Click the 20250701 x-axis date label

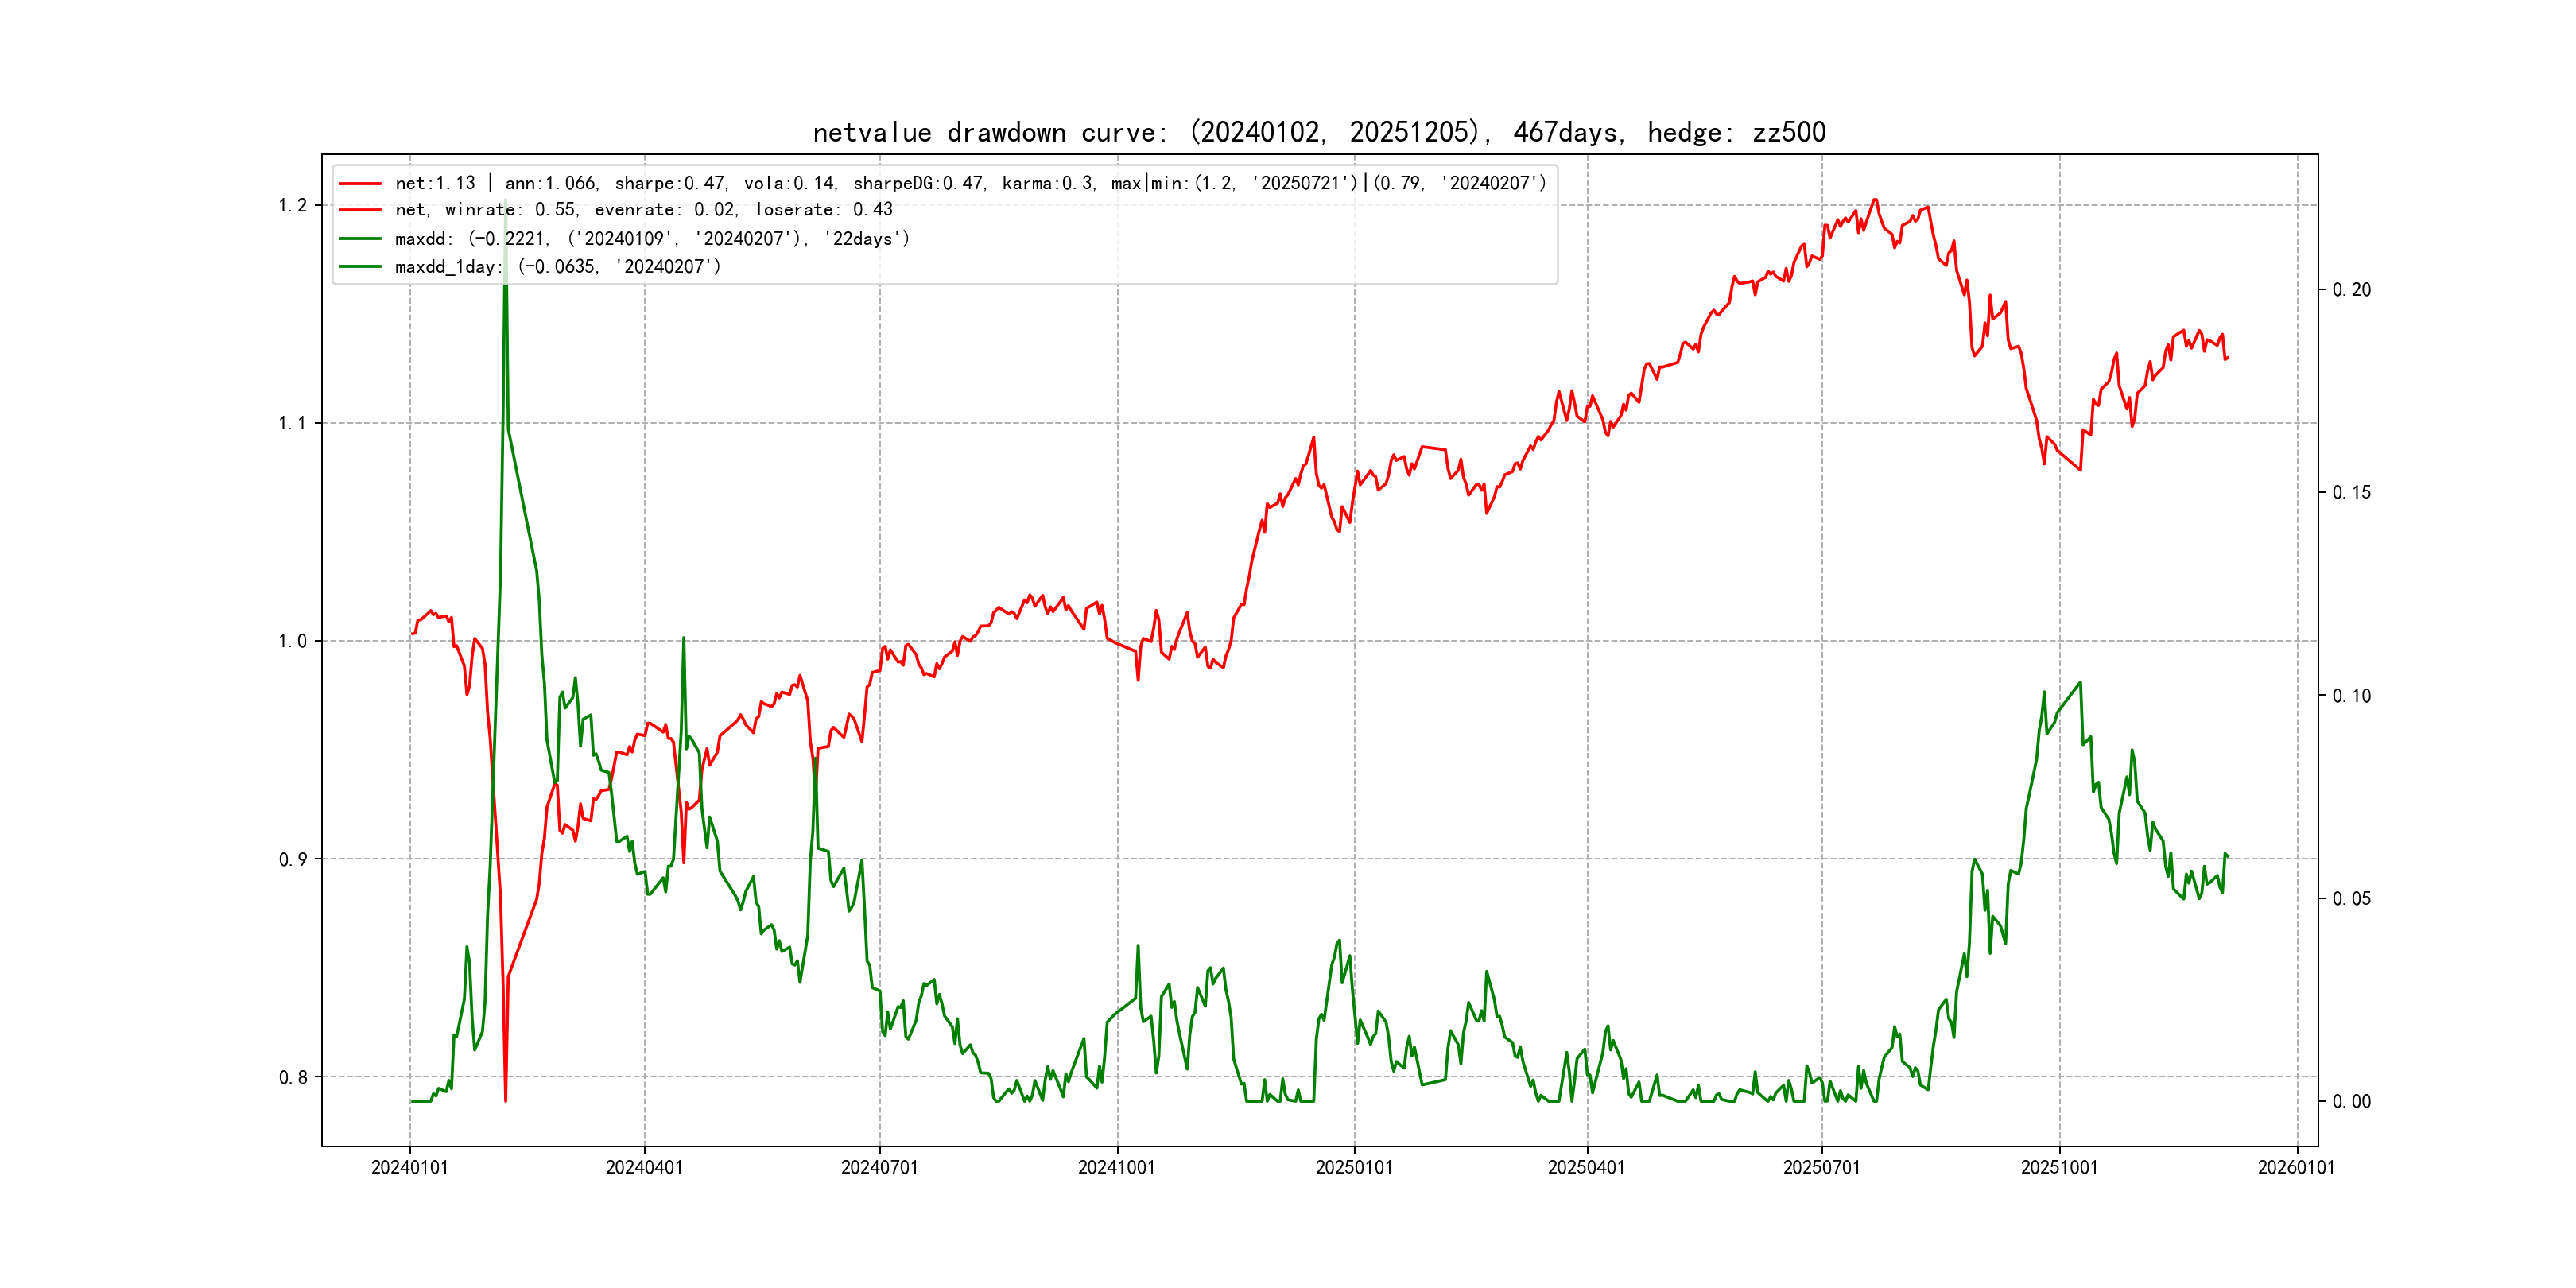point(1821,1167)
